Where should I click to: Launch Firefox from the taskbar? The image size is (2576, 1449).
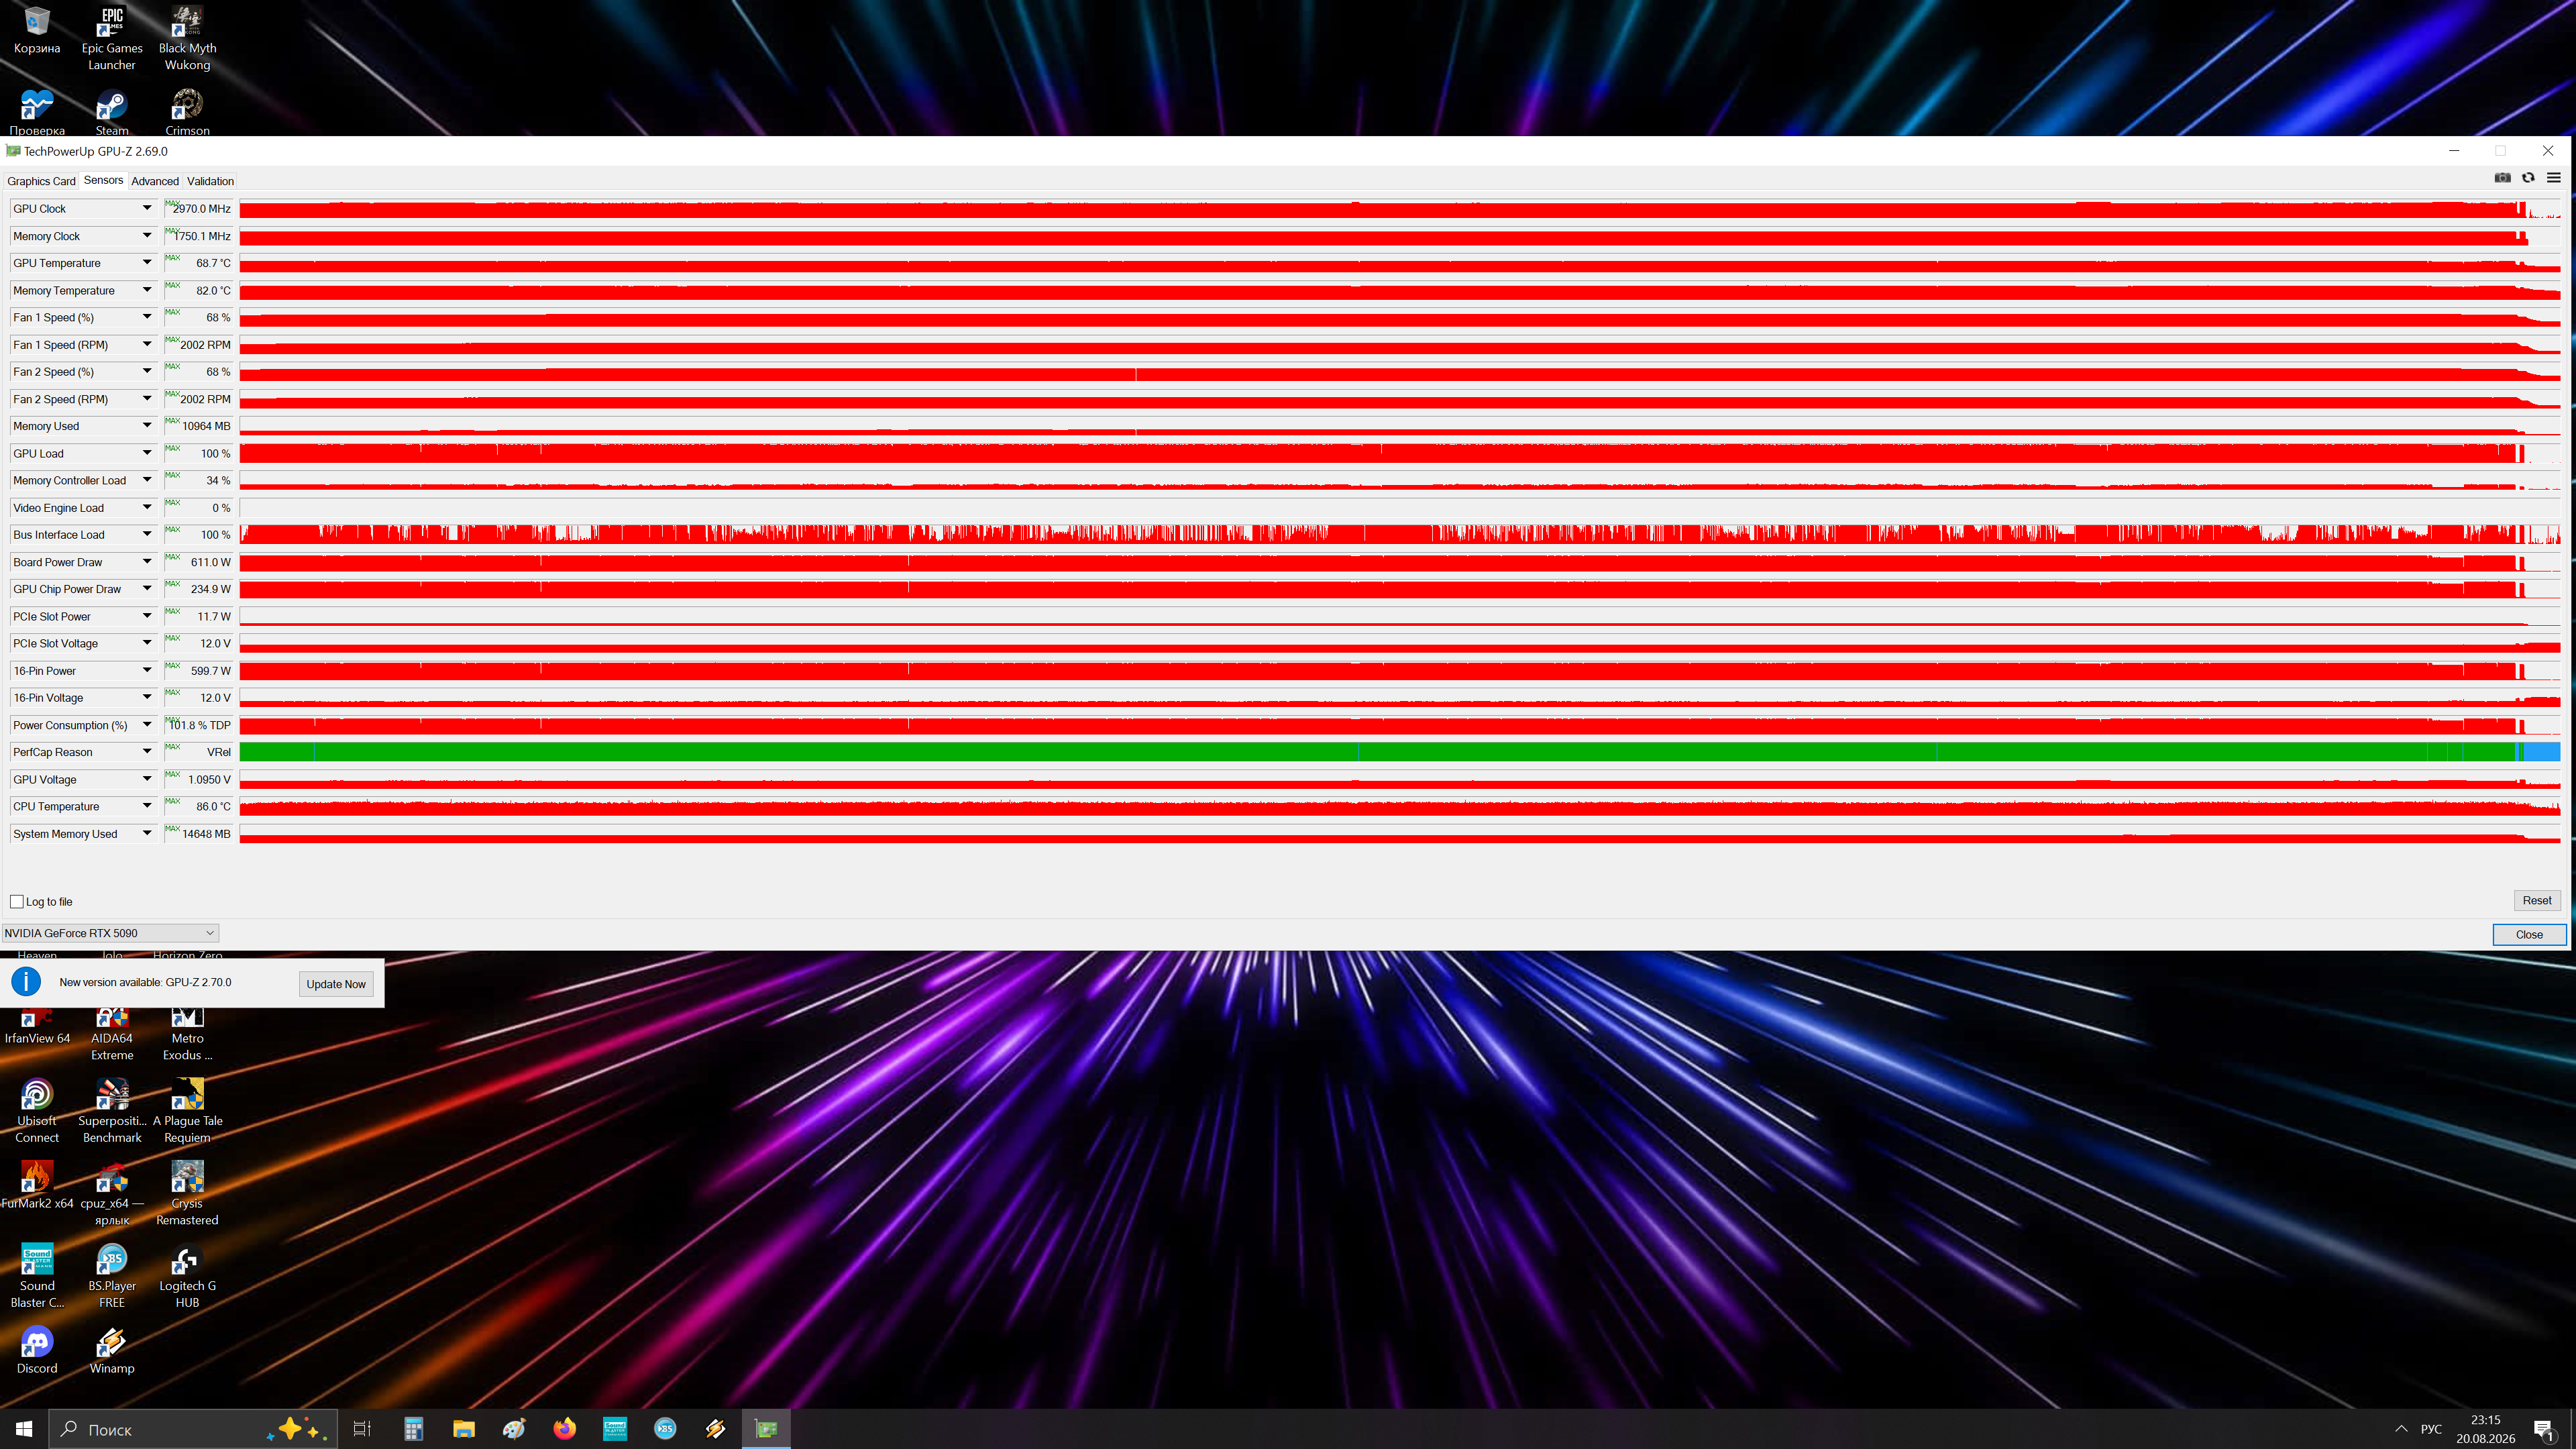point(564,1429)
